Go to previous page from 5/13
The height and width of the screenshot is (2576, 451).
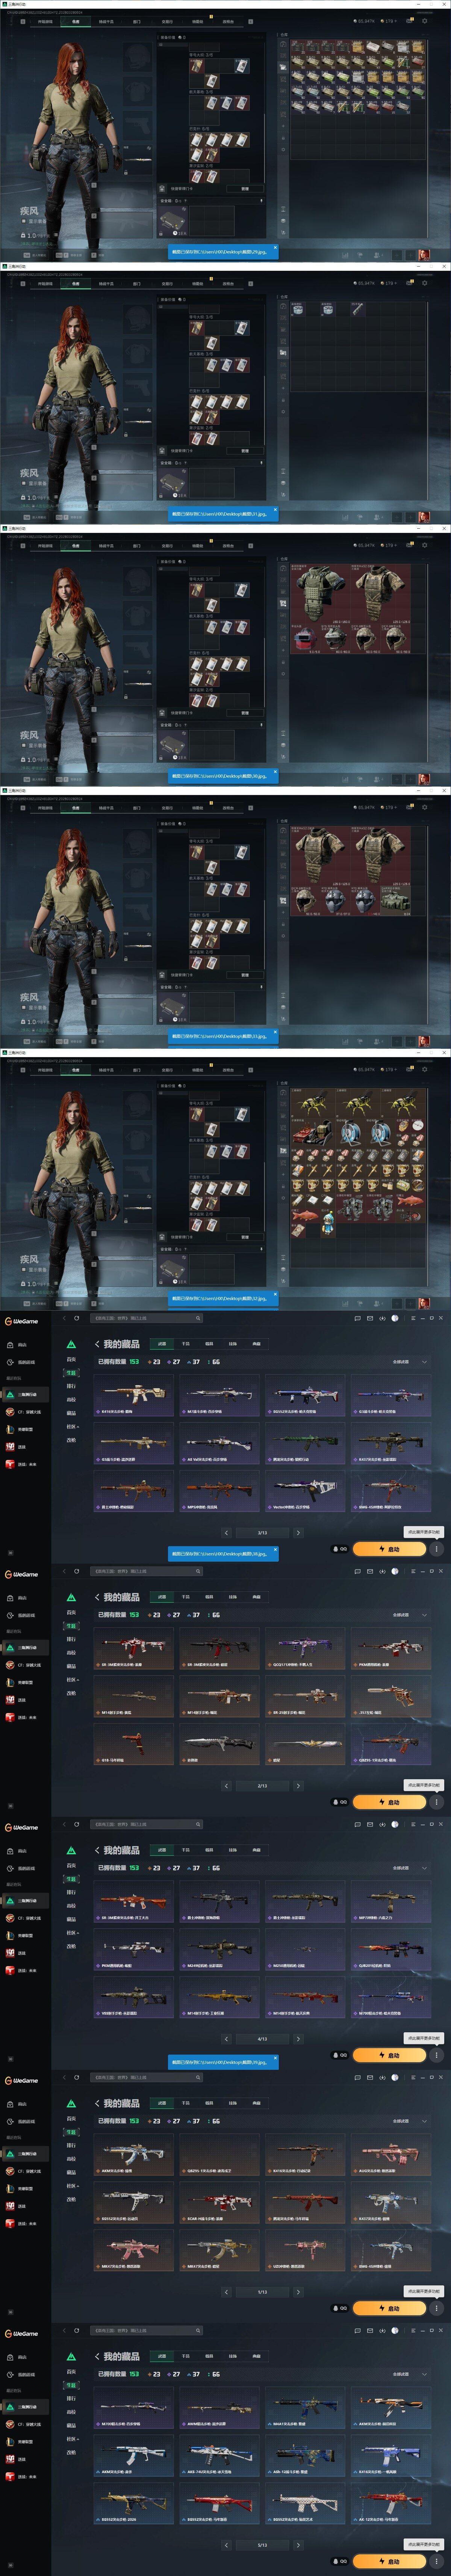click(227, 2544)
